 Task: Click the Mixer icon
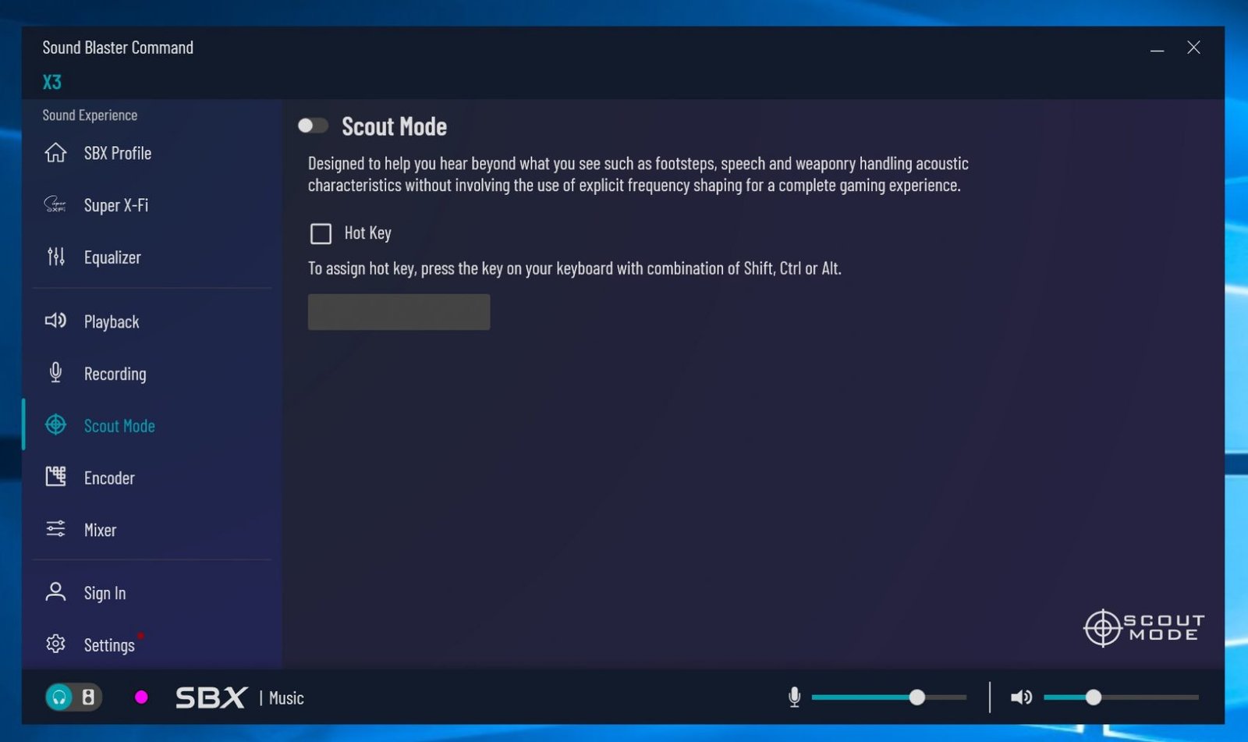(x=55, y=529)
